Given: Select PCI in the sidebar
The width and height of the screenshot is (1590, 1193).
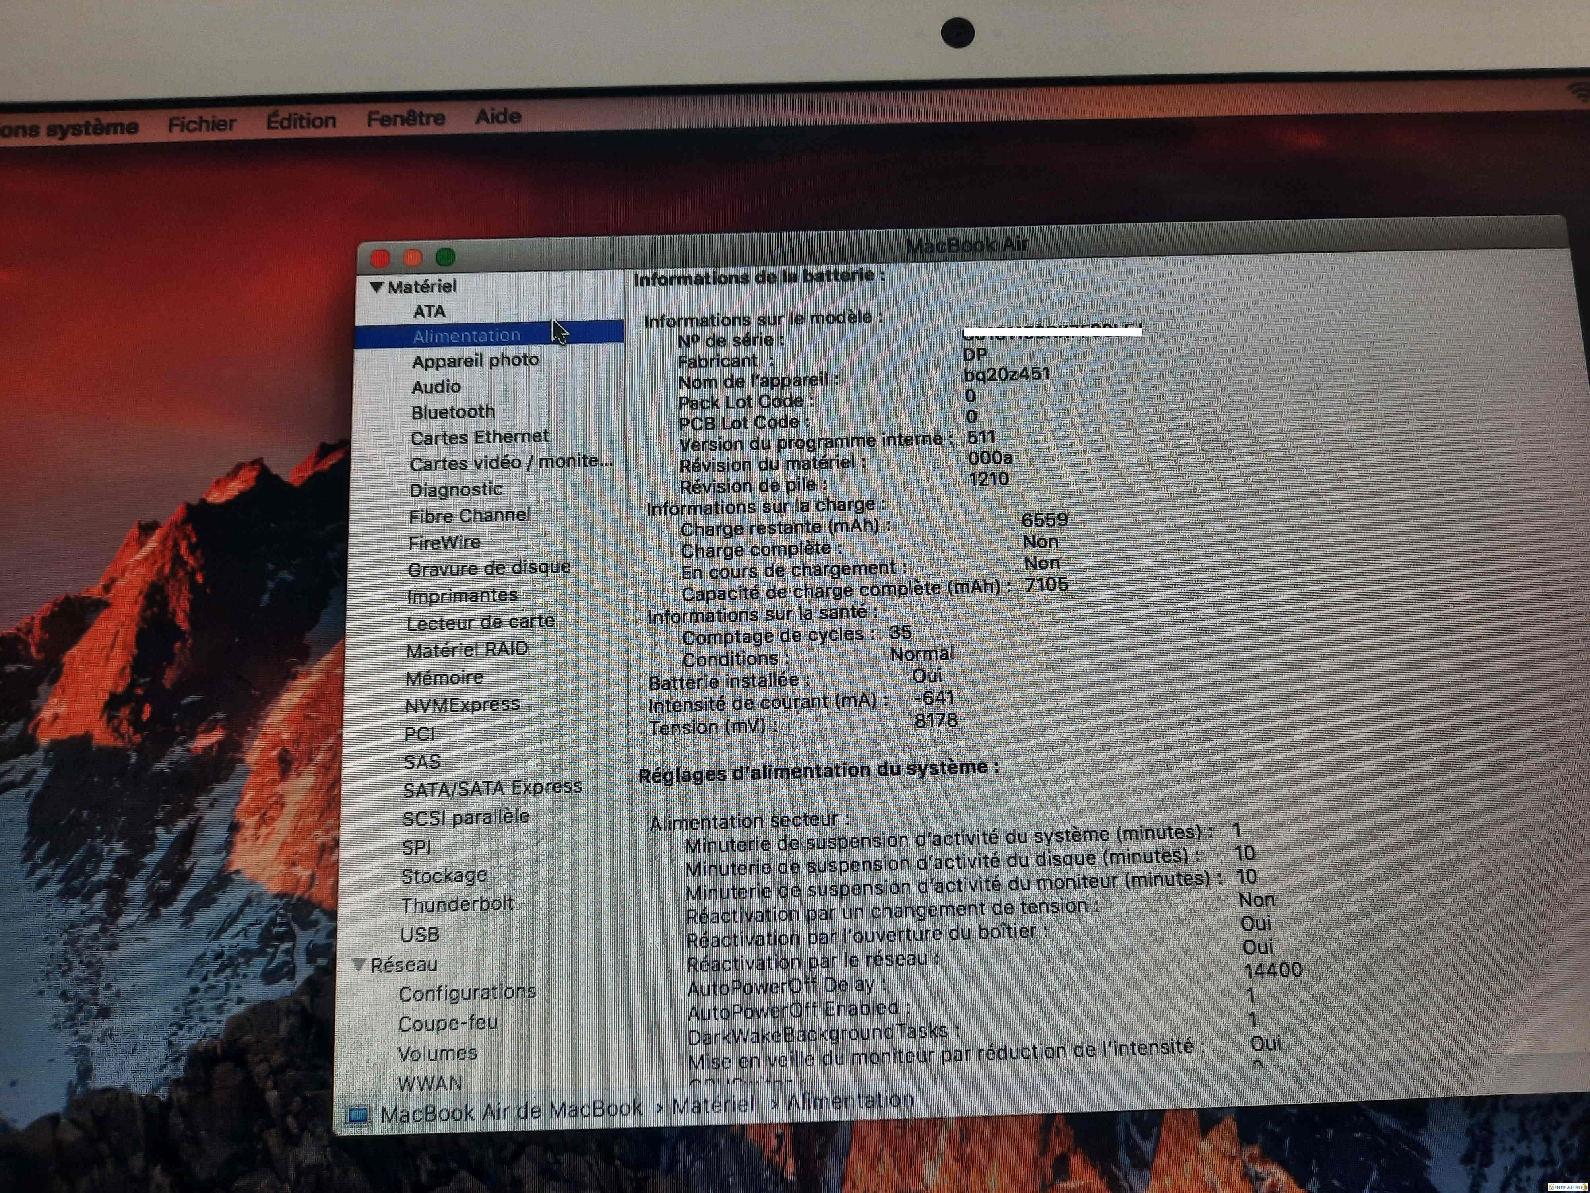Looking at the screenshot, I should click(x=420, y=734).
